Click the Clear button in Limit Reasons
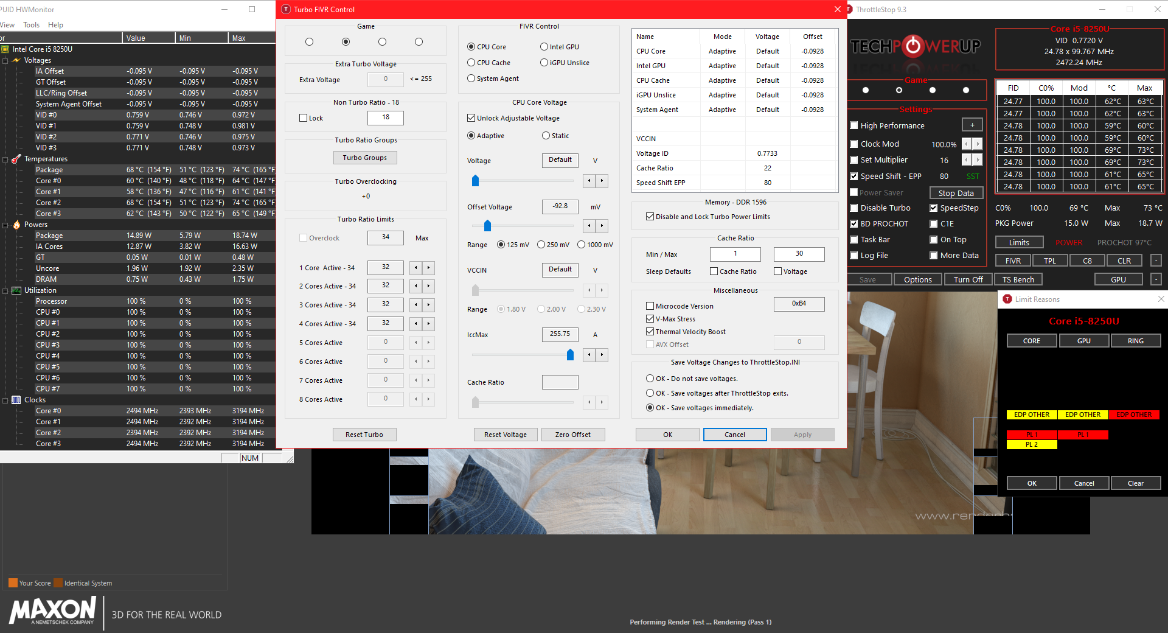1168x633 pixels. point(1136,483)
